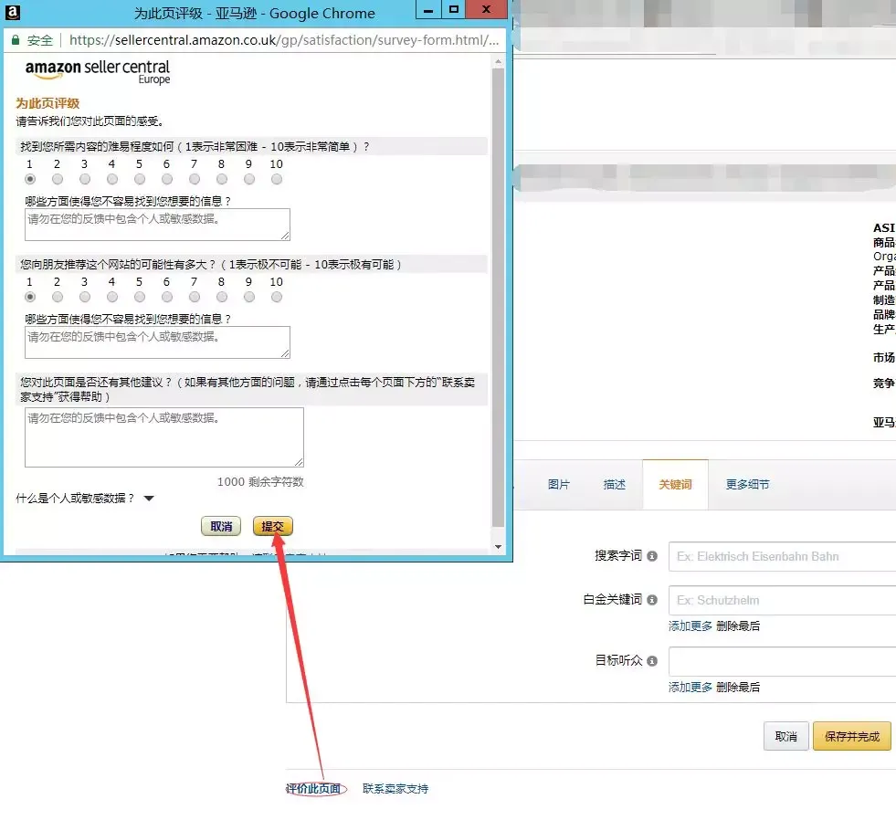This screenshot has width=896, height=820.
Task: Minimize the survey popup window
Action: 428,10
